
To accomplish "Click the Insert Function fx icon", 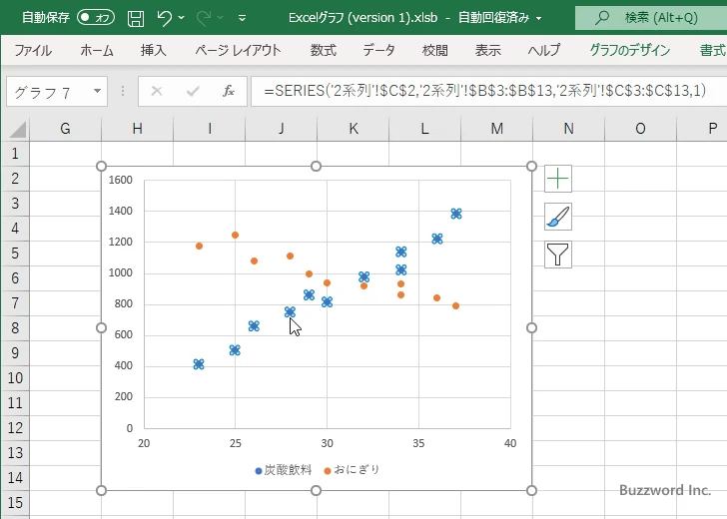I will click(x=228, y=91).
